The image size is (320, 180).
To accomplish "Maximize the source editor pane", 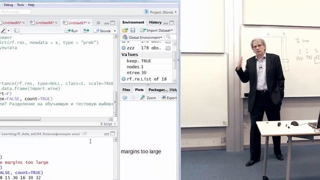I will (x=112, y=23).
